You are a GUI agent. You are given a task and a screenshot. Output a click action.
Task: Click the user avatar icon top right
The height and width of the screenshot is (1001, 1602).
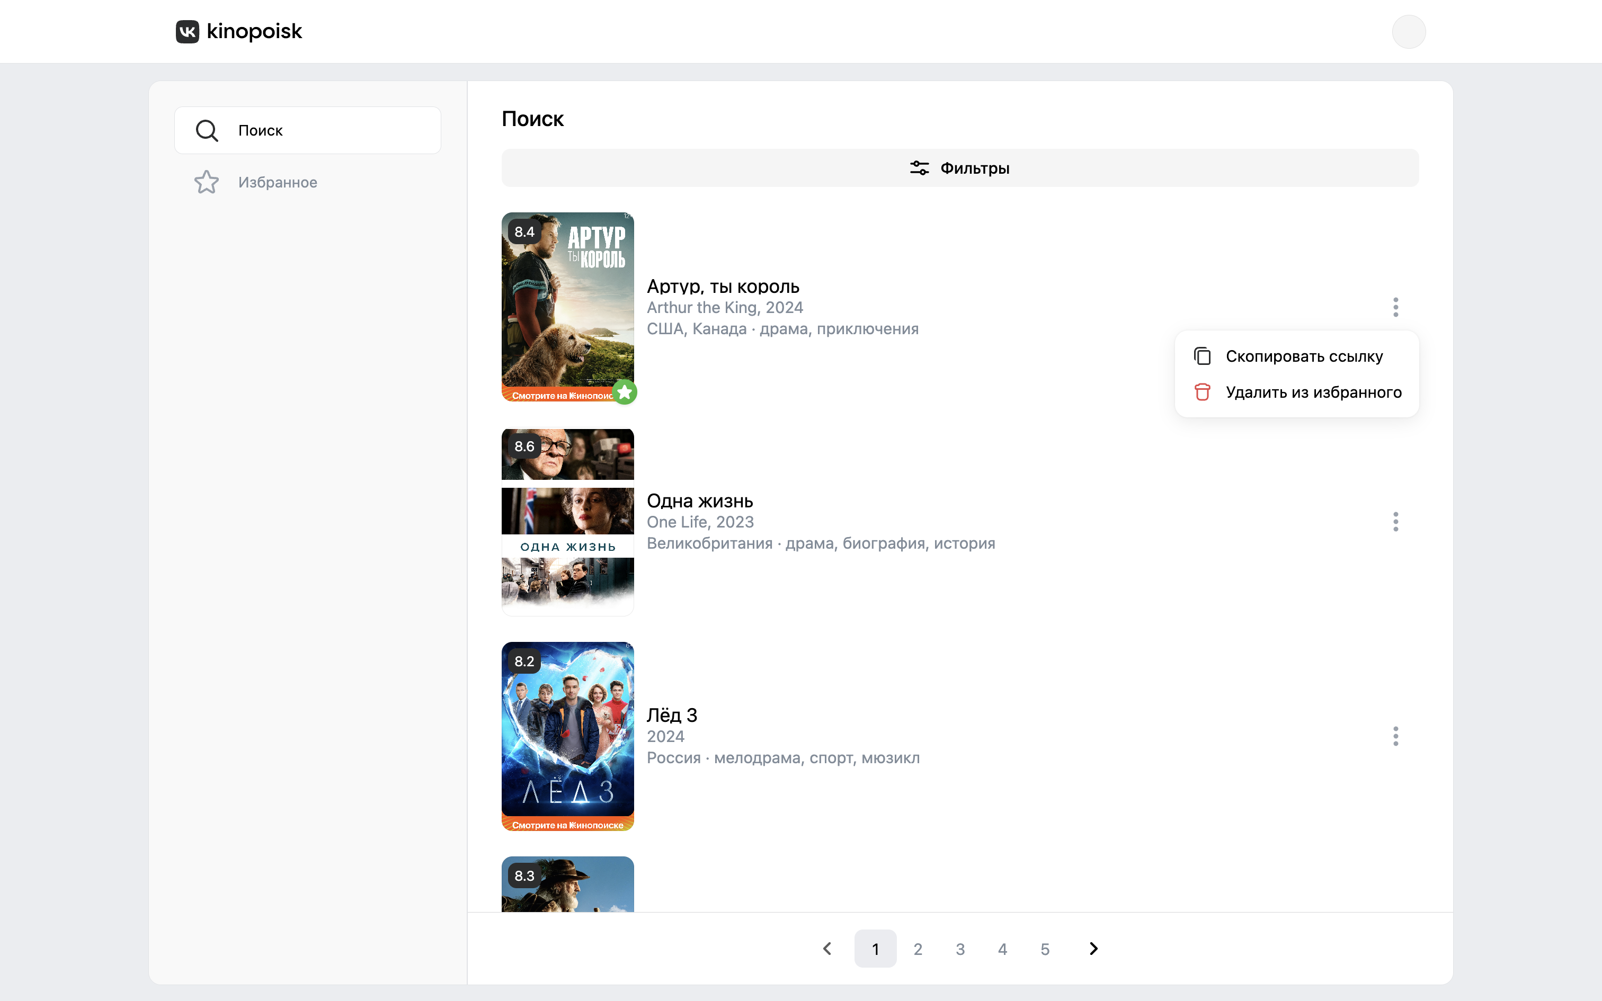1408,31
